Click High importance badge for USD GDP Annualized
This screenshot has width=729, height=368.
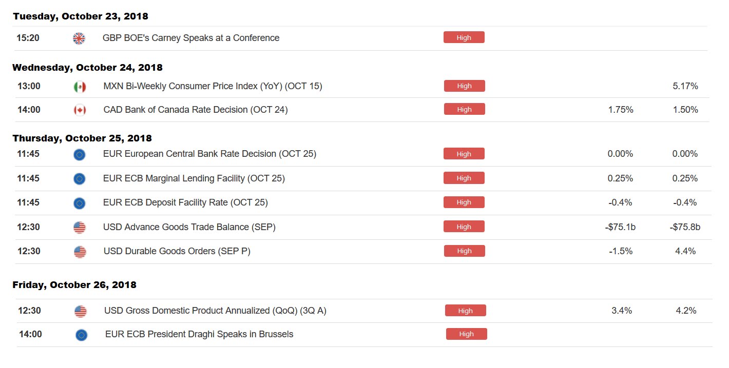coord(465,311)
